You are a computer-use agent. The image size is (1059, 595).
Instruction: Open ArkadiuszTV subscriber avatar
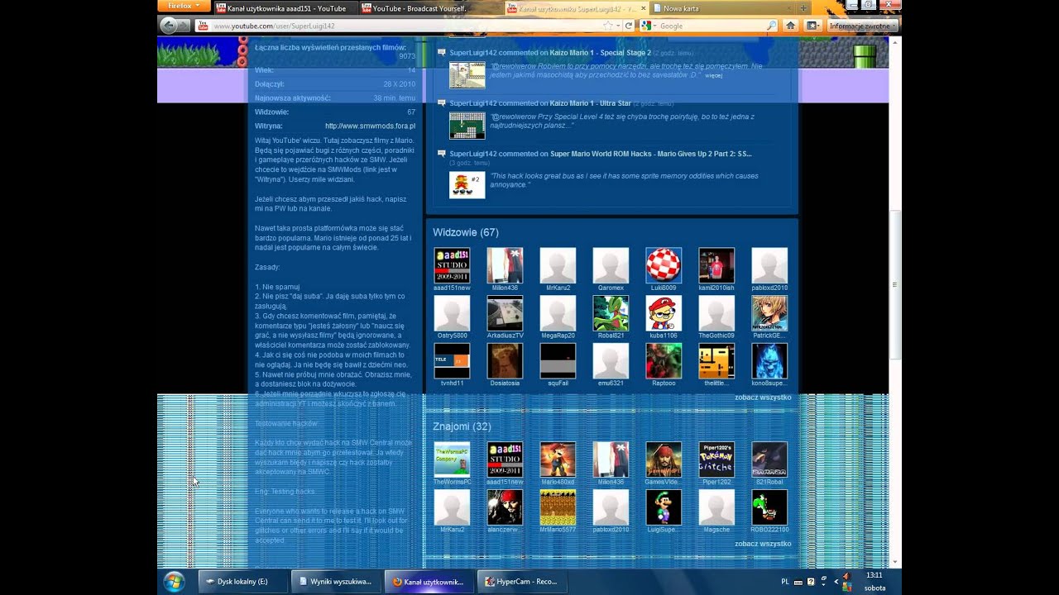coord(505,313)
